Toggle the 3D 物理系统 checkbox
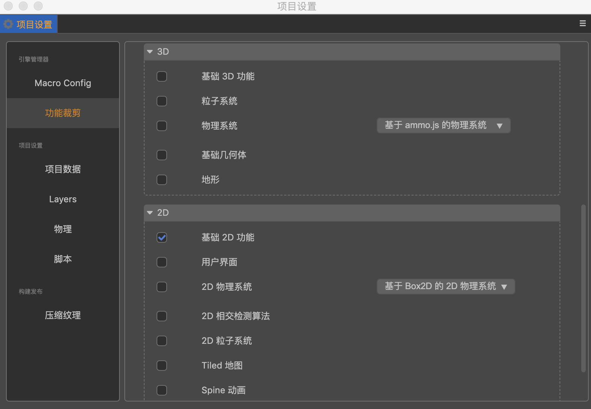 pos(162,126)
